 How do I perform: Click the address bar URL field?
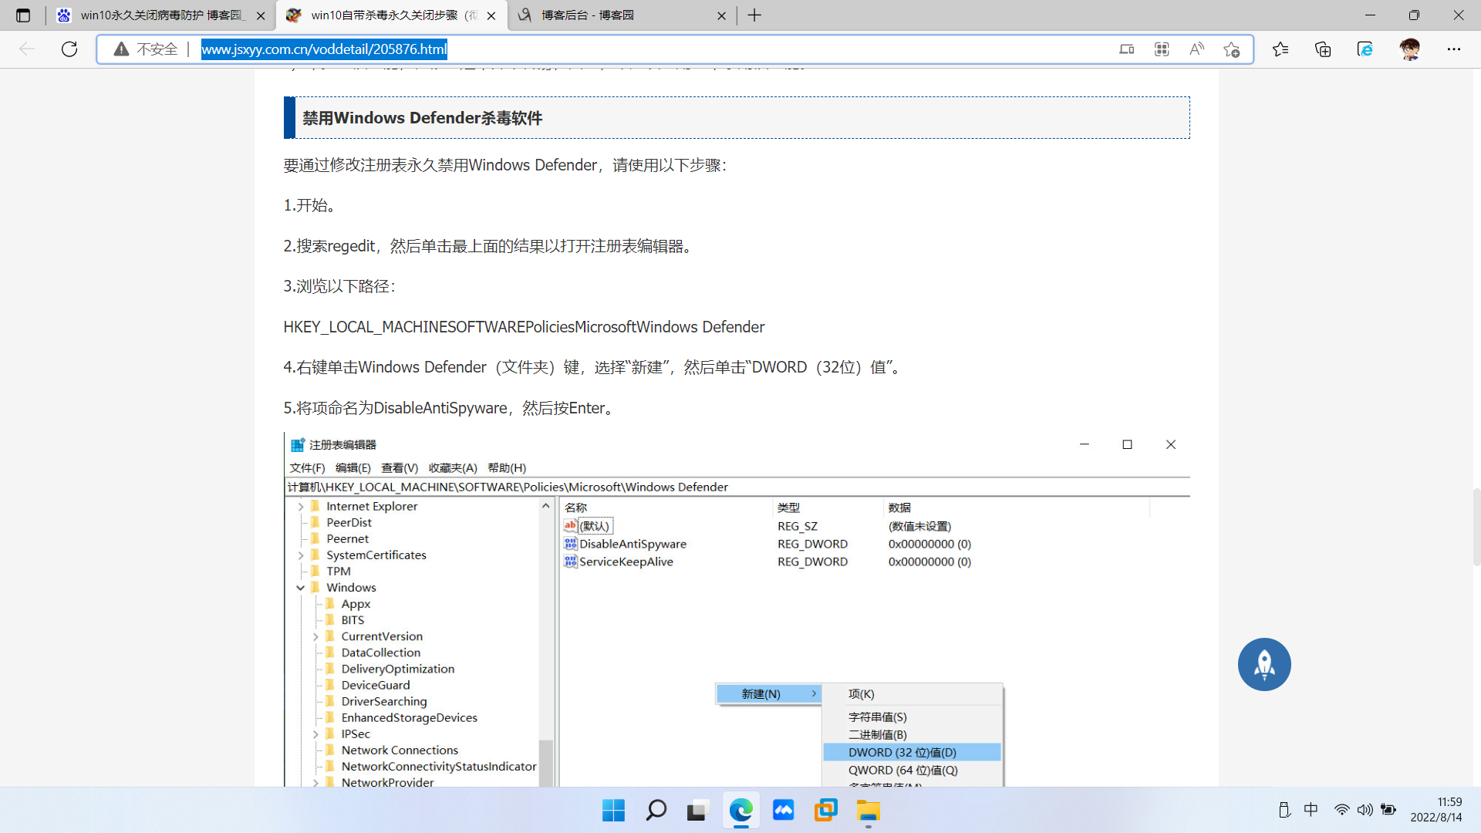click(x=617, y=49)
